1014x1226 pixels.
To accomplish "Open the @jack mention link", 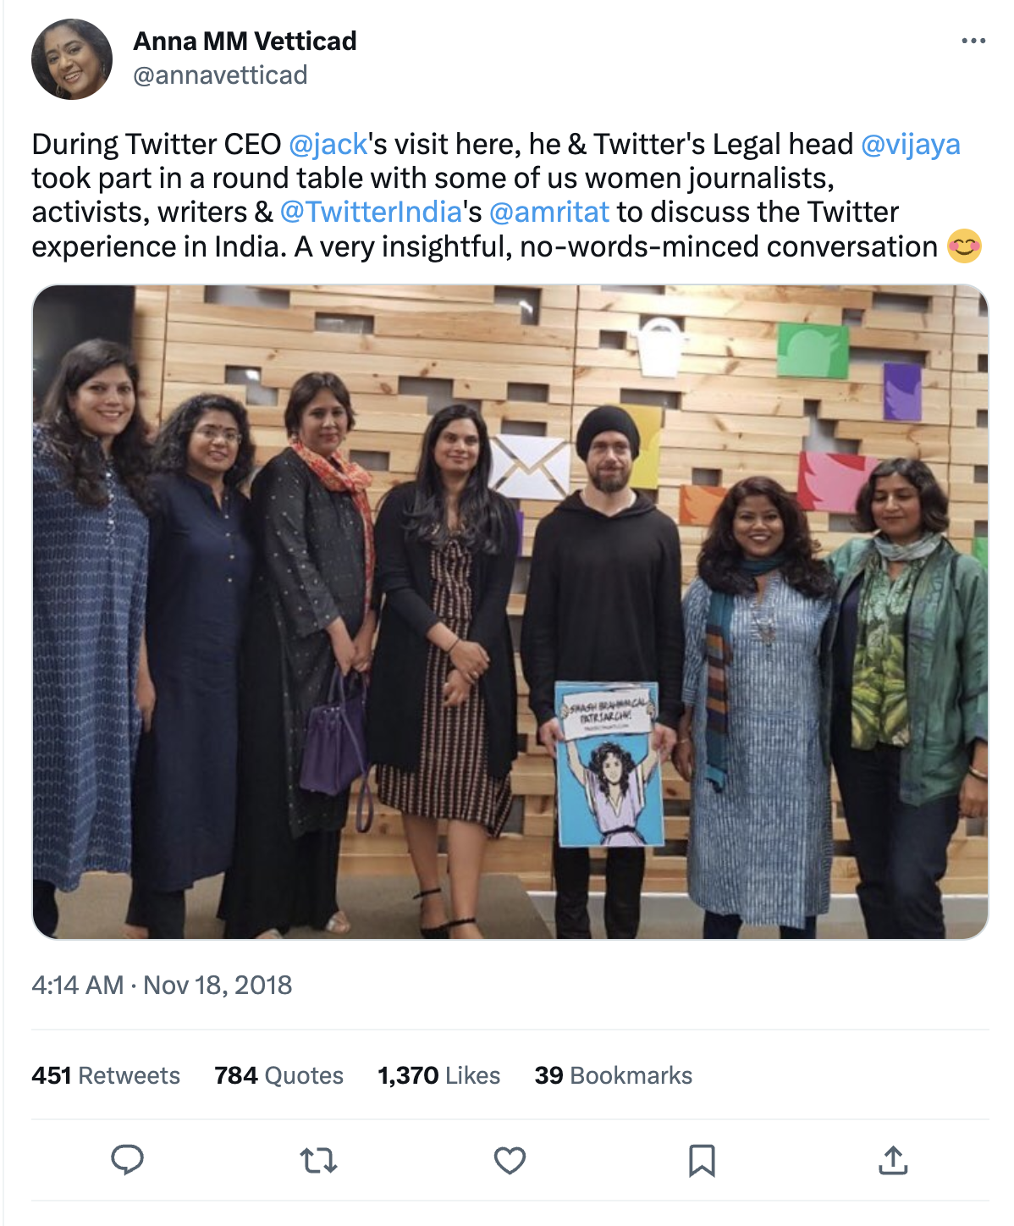I will pos(328,144).
